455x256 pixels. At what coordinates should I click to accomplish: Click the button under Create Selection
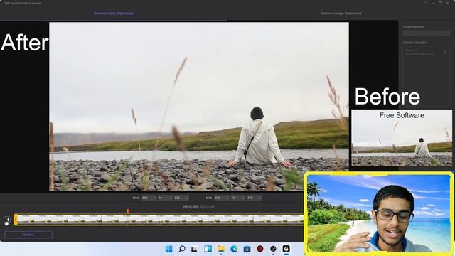point(427,33)
